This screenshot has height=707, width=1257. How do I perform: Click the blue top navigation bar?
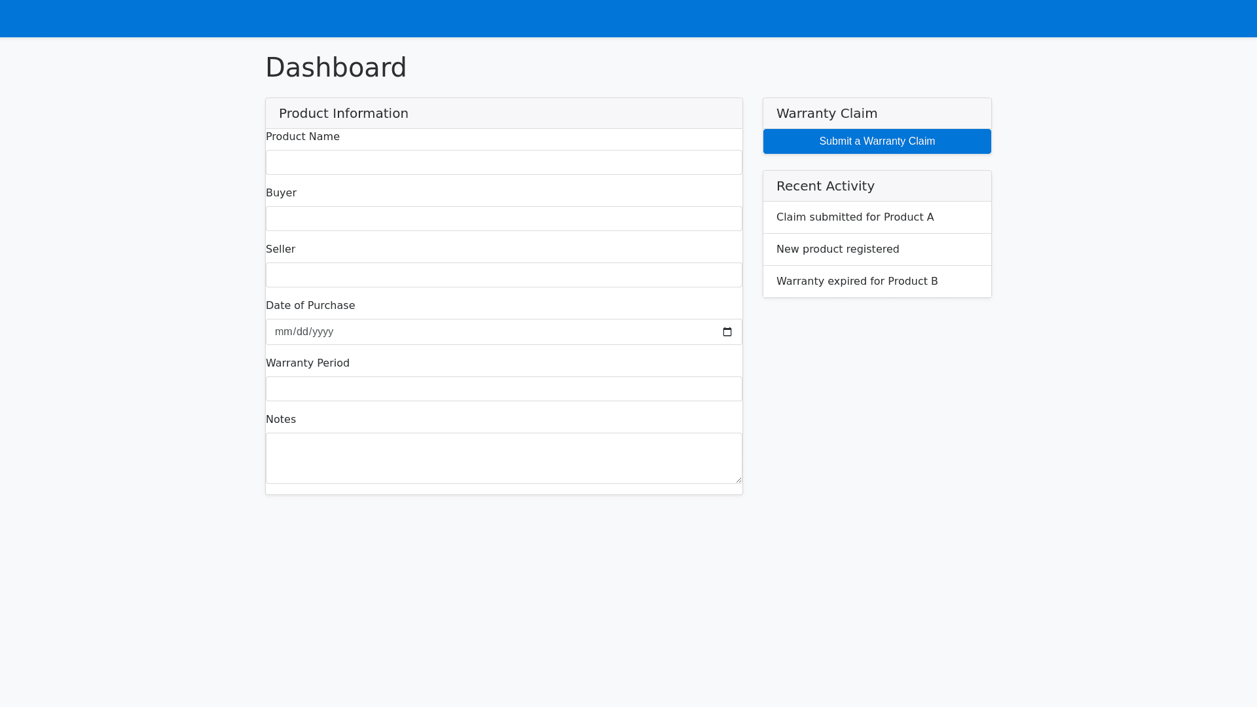click(628, 18)
